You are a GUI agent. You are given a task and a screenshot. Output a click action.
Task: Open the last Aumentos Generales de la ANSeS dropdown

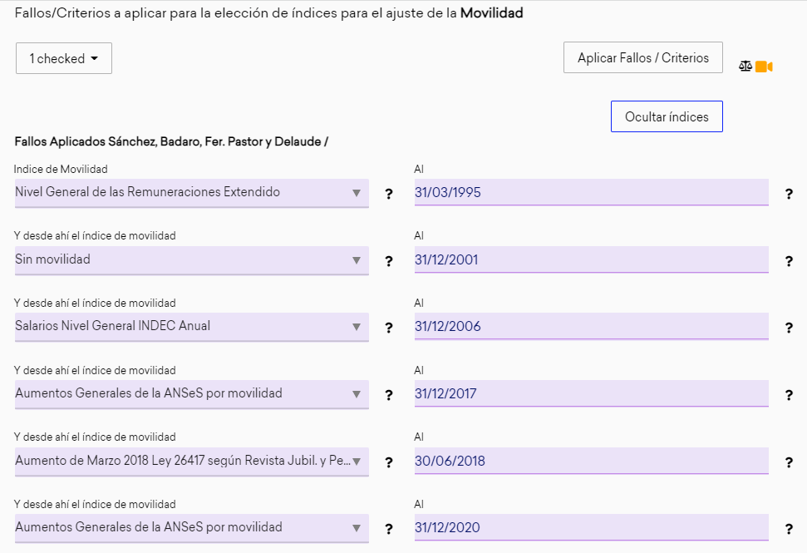191,528
